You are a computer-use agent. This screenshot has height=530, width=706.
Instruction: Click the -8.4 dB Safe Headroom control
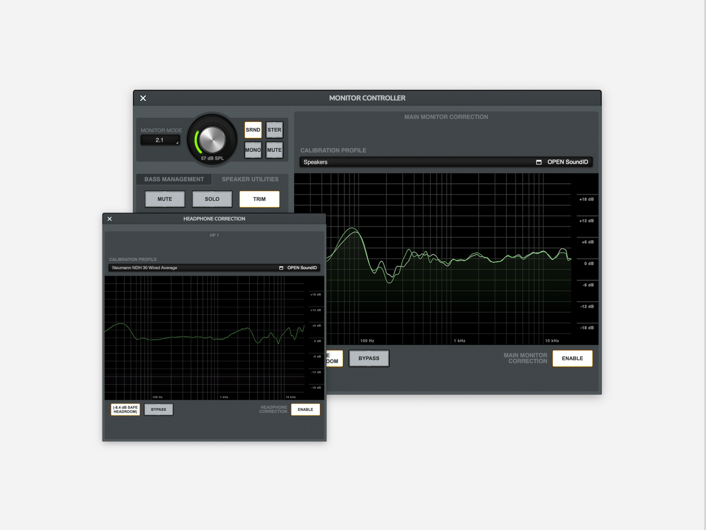click(x=125, y=409)
